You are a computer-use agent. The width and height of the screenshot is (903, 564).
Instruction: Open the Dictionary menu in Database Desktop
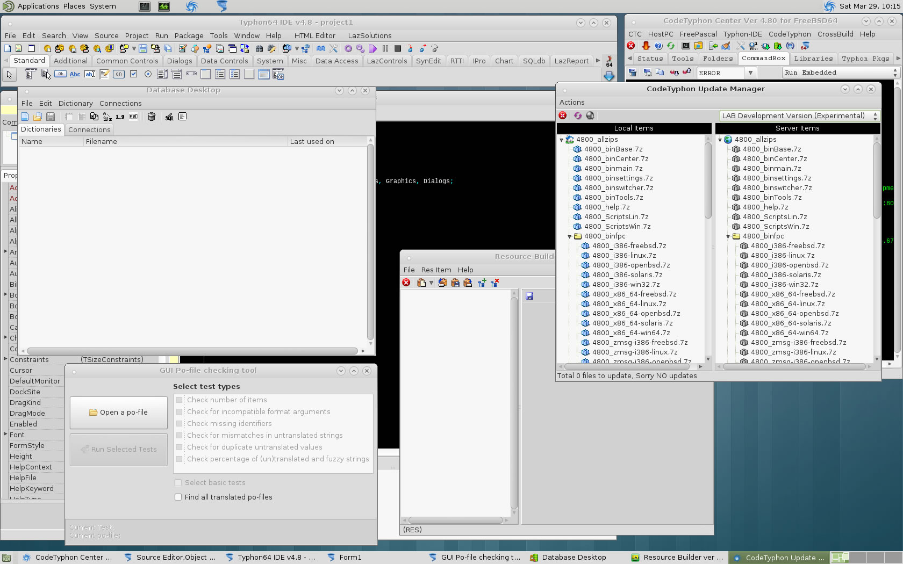coord(75,103)
